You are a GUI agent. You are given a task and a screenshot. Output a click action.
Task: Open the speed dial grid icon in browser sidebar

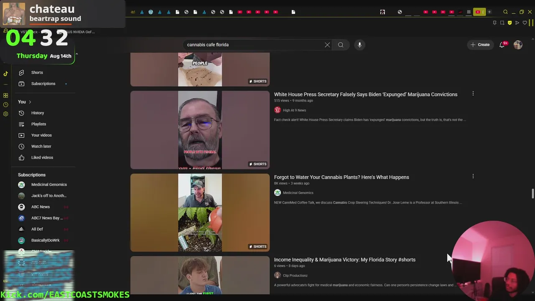coord(5,95)
